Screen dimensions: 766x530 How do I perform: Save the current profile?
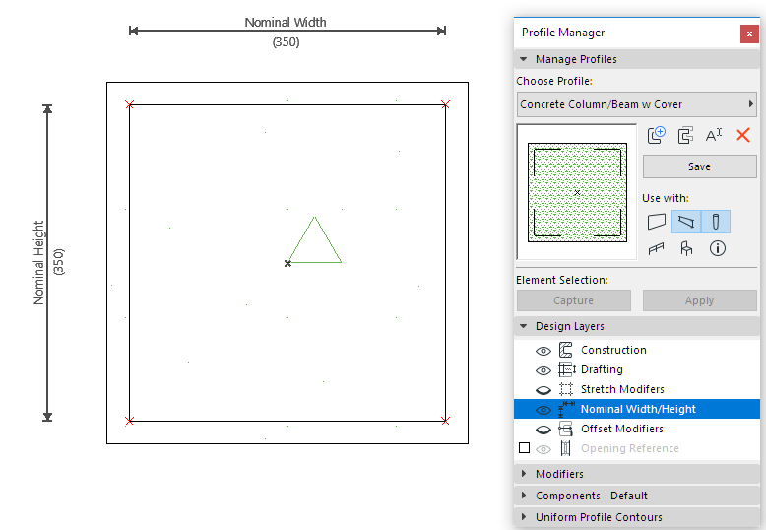click(x=700, y=166)
